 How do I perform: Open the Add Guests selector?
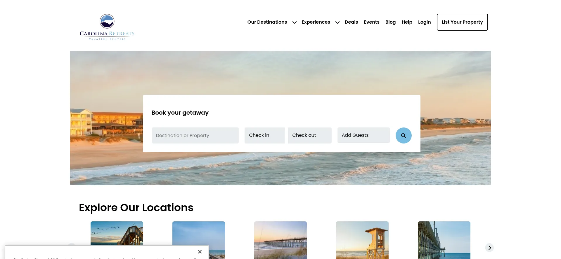click(x=363, y=135)
